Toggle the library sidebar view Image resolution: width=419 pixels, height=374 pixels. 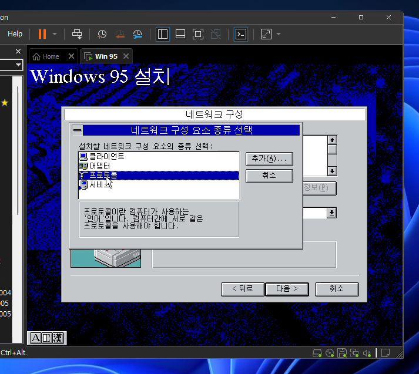click(x=163, y=34)
